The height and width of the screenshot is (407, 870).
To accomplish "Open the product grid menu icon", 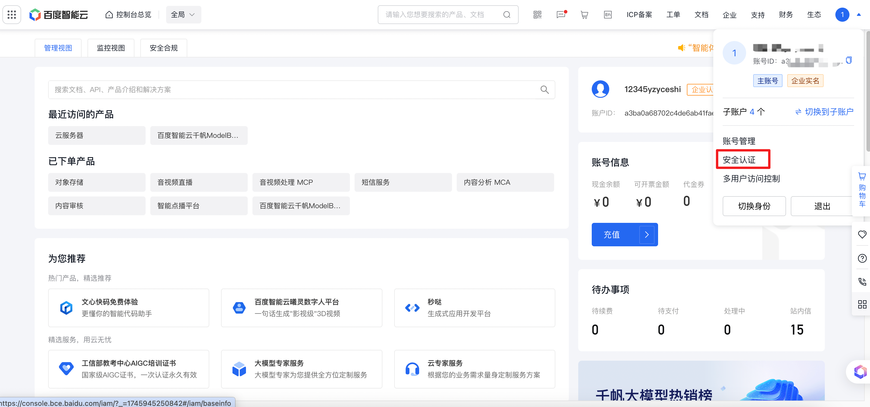I will pyautogui.click(x=12, y=14).
